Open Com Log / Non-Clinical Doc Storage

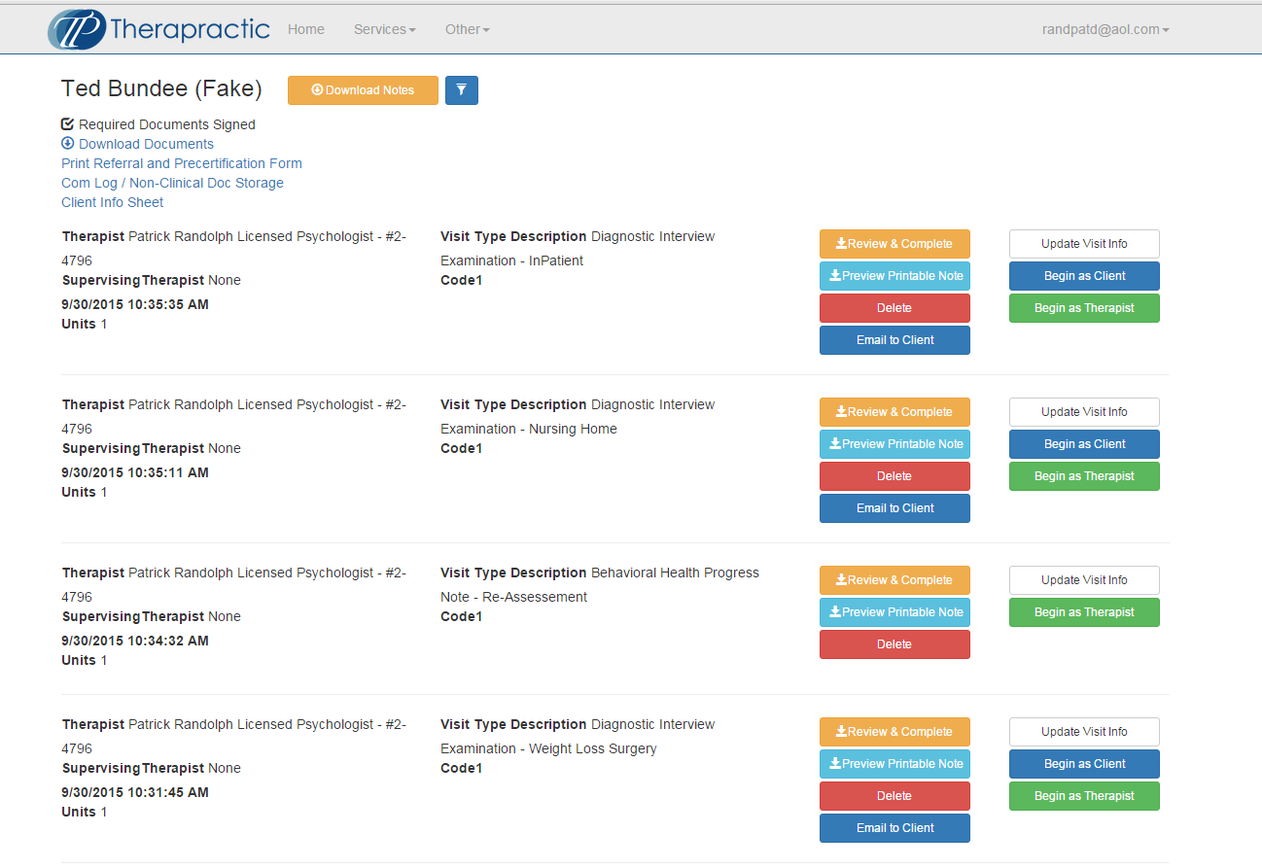coord(172,182)
